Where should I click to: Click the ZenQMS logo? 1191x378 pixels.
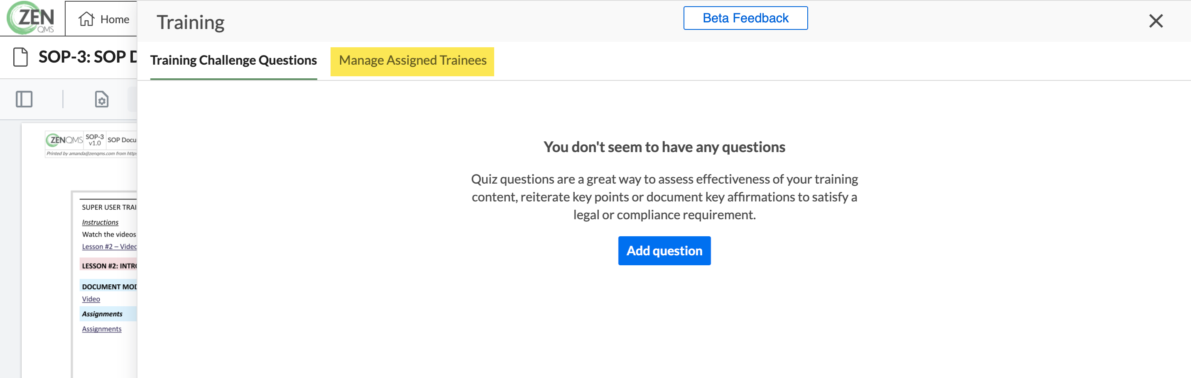(30, 18)
